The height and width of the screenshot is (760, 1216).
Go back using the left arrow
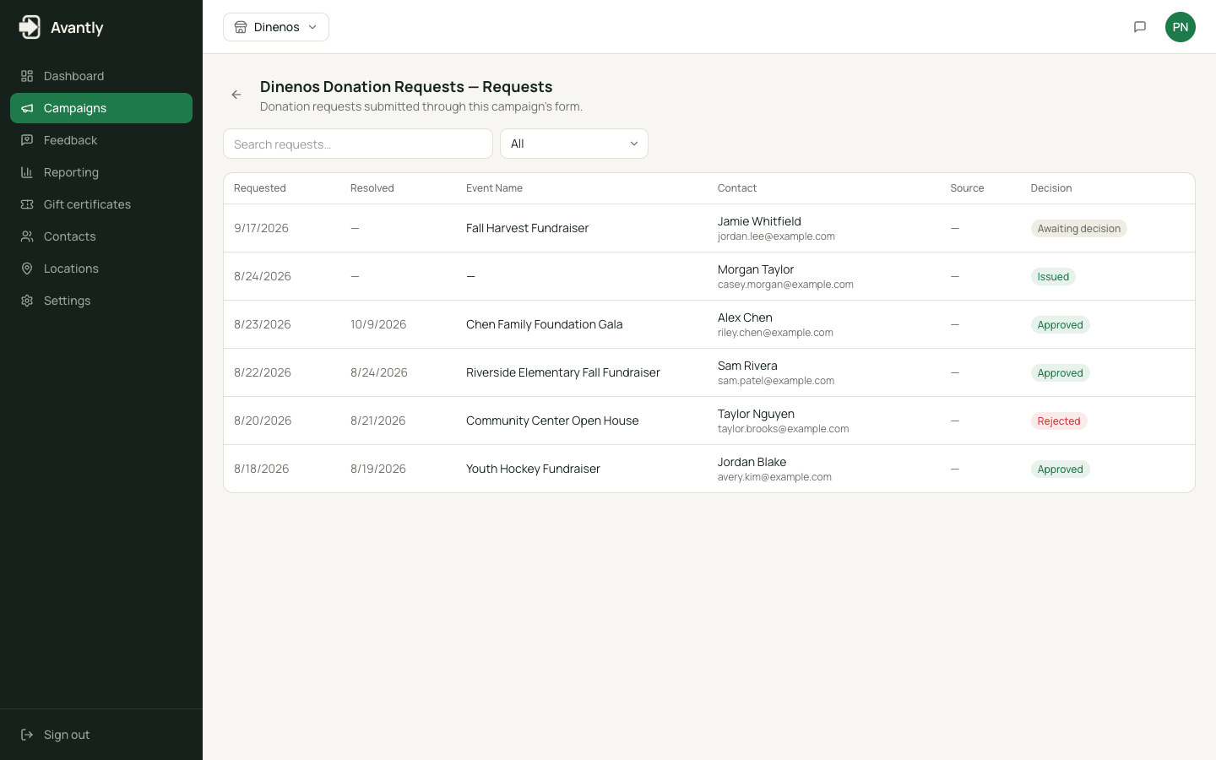pos(236,95)
